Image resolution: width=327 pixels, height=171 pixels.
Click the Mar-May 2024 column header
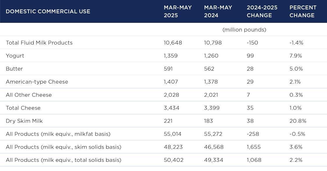point(218,12)
